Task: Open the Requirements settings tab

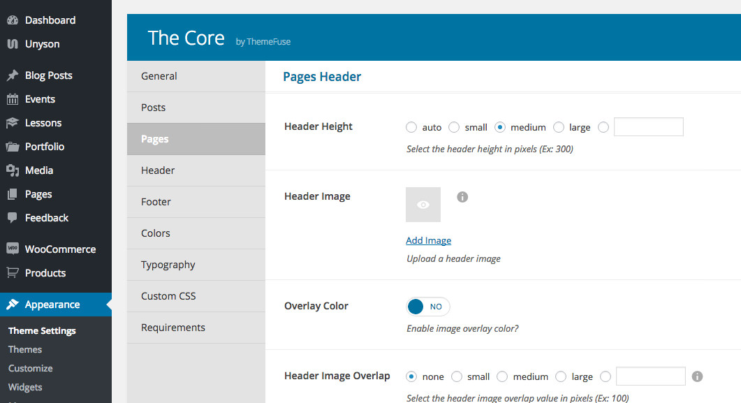Action: pos(196,328)
